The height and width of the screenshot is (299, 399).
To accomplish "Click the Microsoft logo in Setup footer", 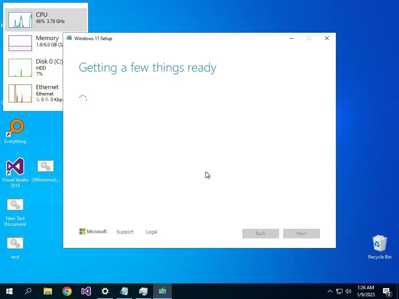I will 93,232.
